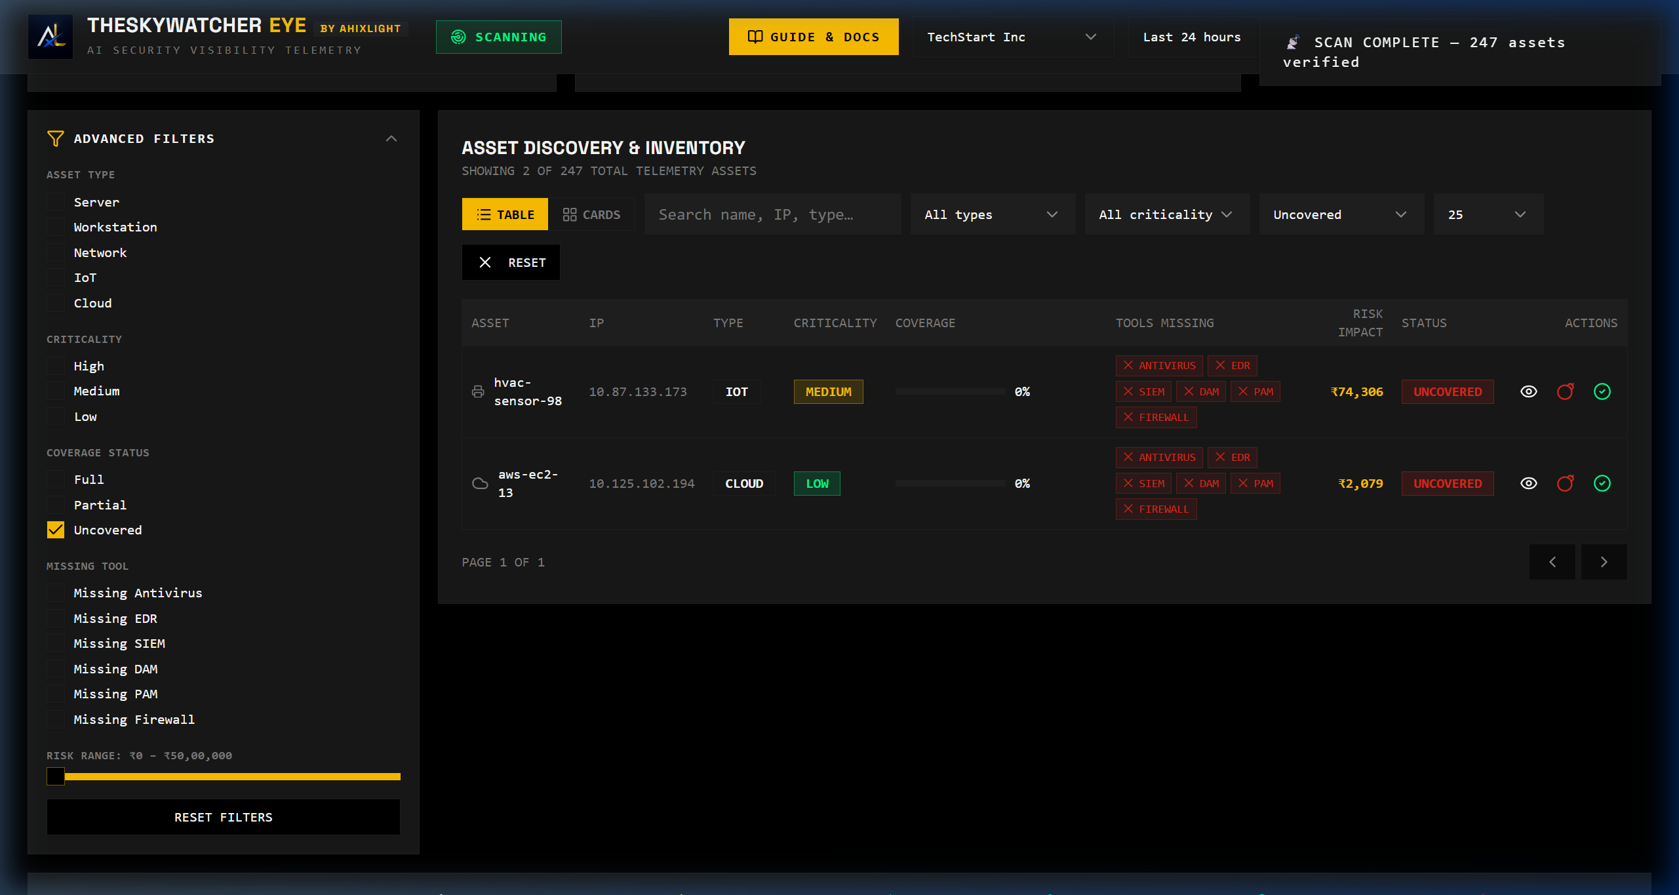
Task: Click the cloud icon next to aws-ec2-13
Action: (480, 483)
